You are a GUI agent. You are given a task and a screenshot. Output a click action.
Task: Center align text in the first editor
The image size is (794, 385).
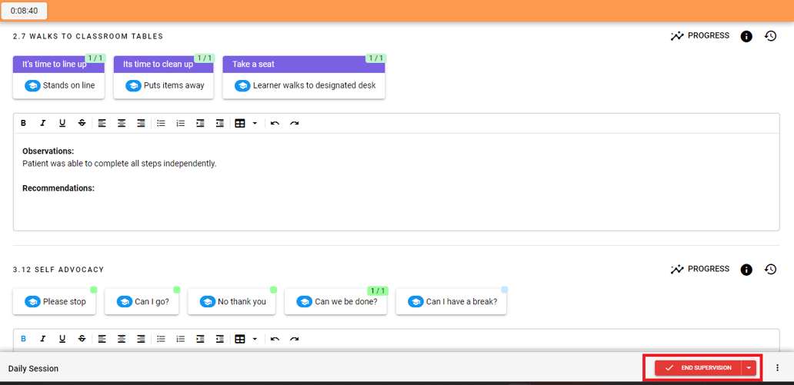pos(122,124)
